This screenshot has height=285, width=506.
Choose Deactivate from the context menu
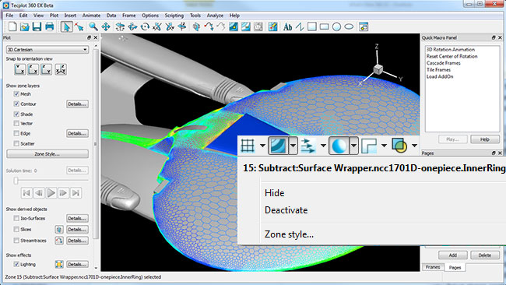(x=286, y=210)
